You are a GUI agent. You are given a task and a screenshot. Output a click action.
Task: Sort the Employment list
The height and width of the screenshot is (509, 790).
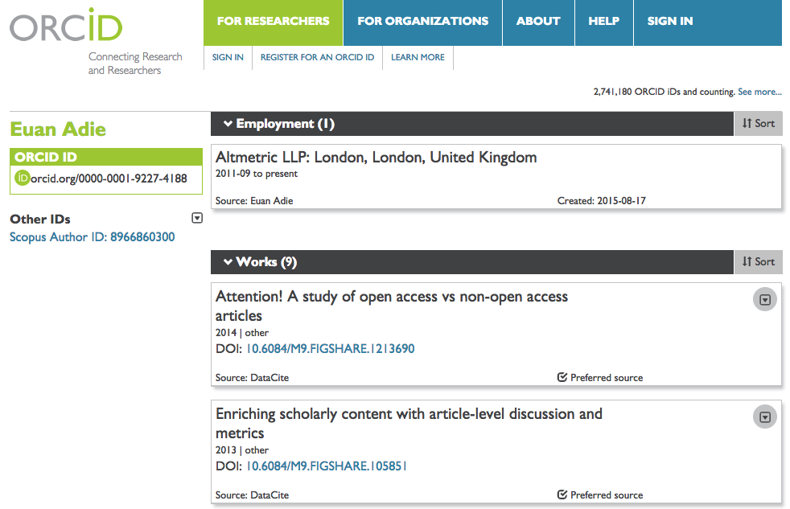click(759, 123)
